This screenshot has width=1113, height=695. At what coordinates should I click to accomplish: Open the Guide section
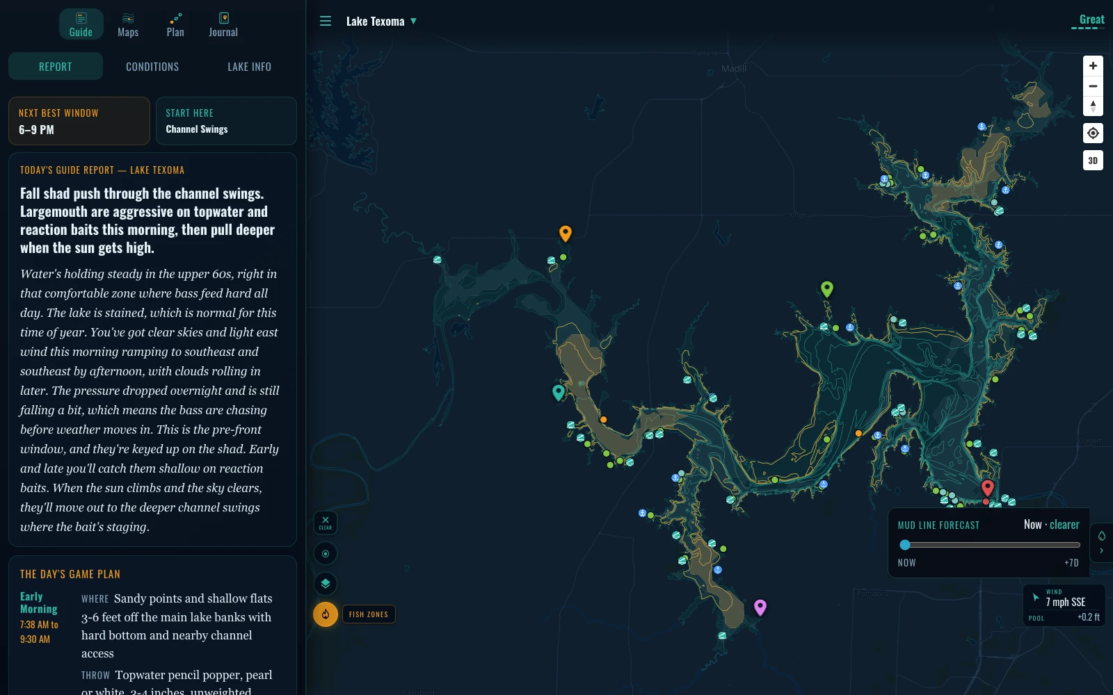pyautogui.click(x=81, y=24)
